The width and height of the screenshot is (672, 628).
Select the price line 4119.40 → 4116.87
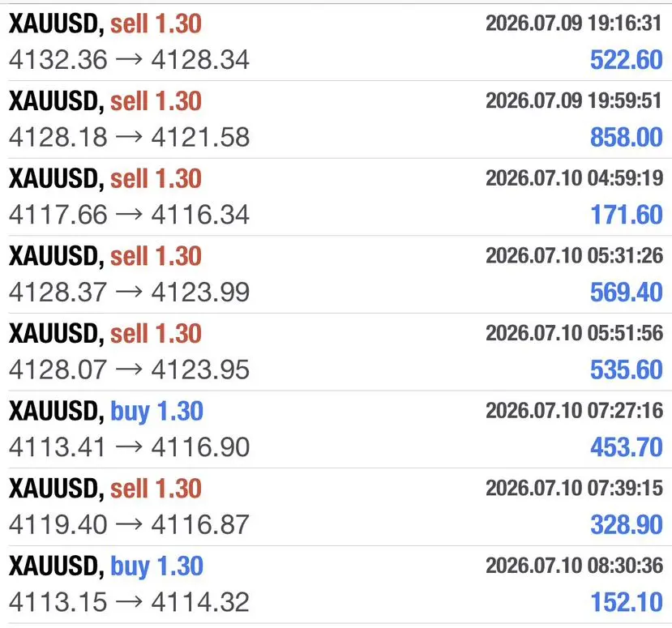(129, 525)
